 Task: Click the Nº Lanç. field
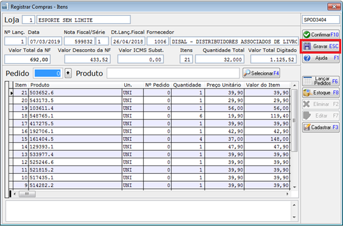click(x=15, y=41)
